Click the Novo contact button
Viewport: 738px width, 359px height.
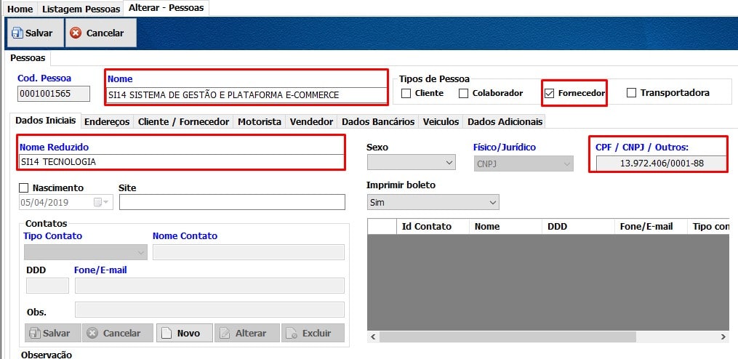click(x=185, y=333)
